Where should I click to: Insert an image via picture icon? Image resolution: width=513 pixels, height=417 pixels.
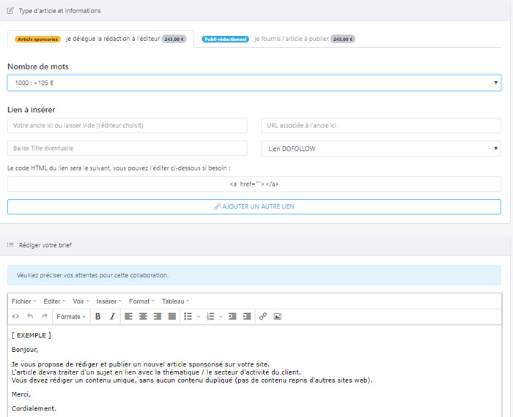click(x=278, y=316)
